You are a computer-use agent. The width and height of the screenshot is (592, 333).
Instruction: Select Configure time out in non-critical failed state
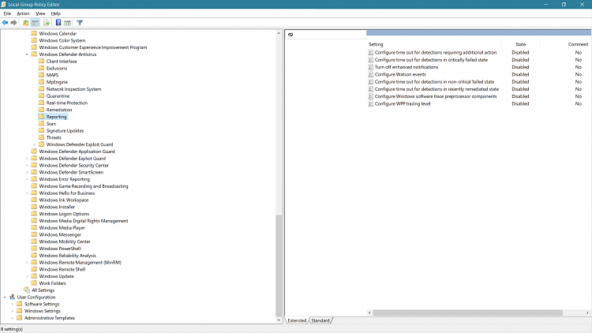pyautogui.click(x=434, y=81)
